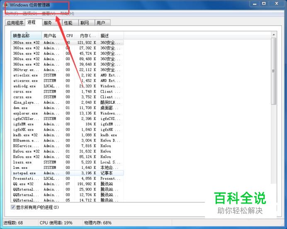Viewport: 287px width, 229px height.
Task: Select QQExternal row using 14,712 K
Action: 67,200
